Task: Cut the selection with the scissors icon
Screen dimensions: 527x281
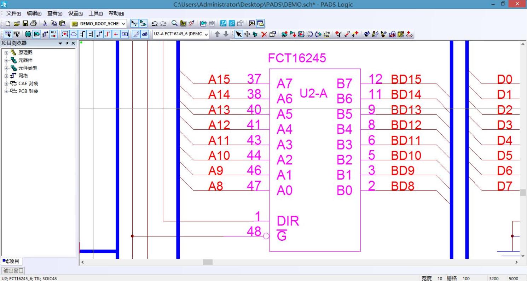Action: (45, 23)
